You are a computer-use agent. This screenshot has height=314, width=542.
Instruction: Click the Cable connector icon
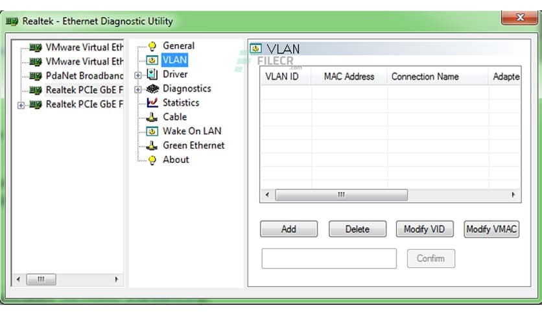click(152, 117)
